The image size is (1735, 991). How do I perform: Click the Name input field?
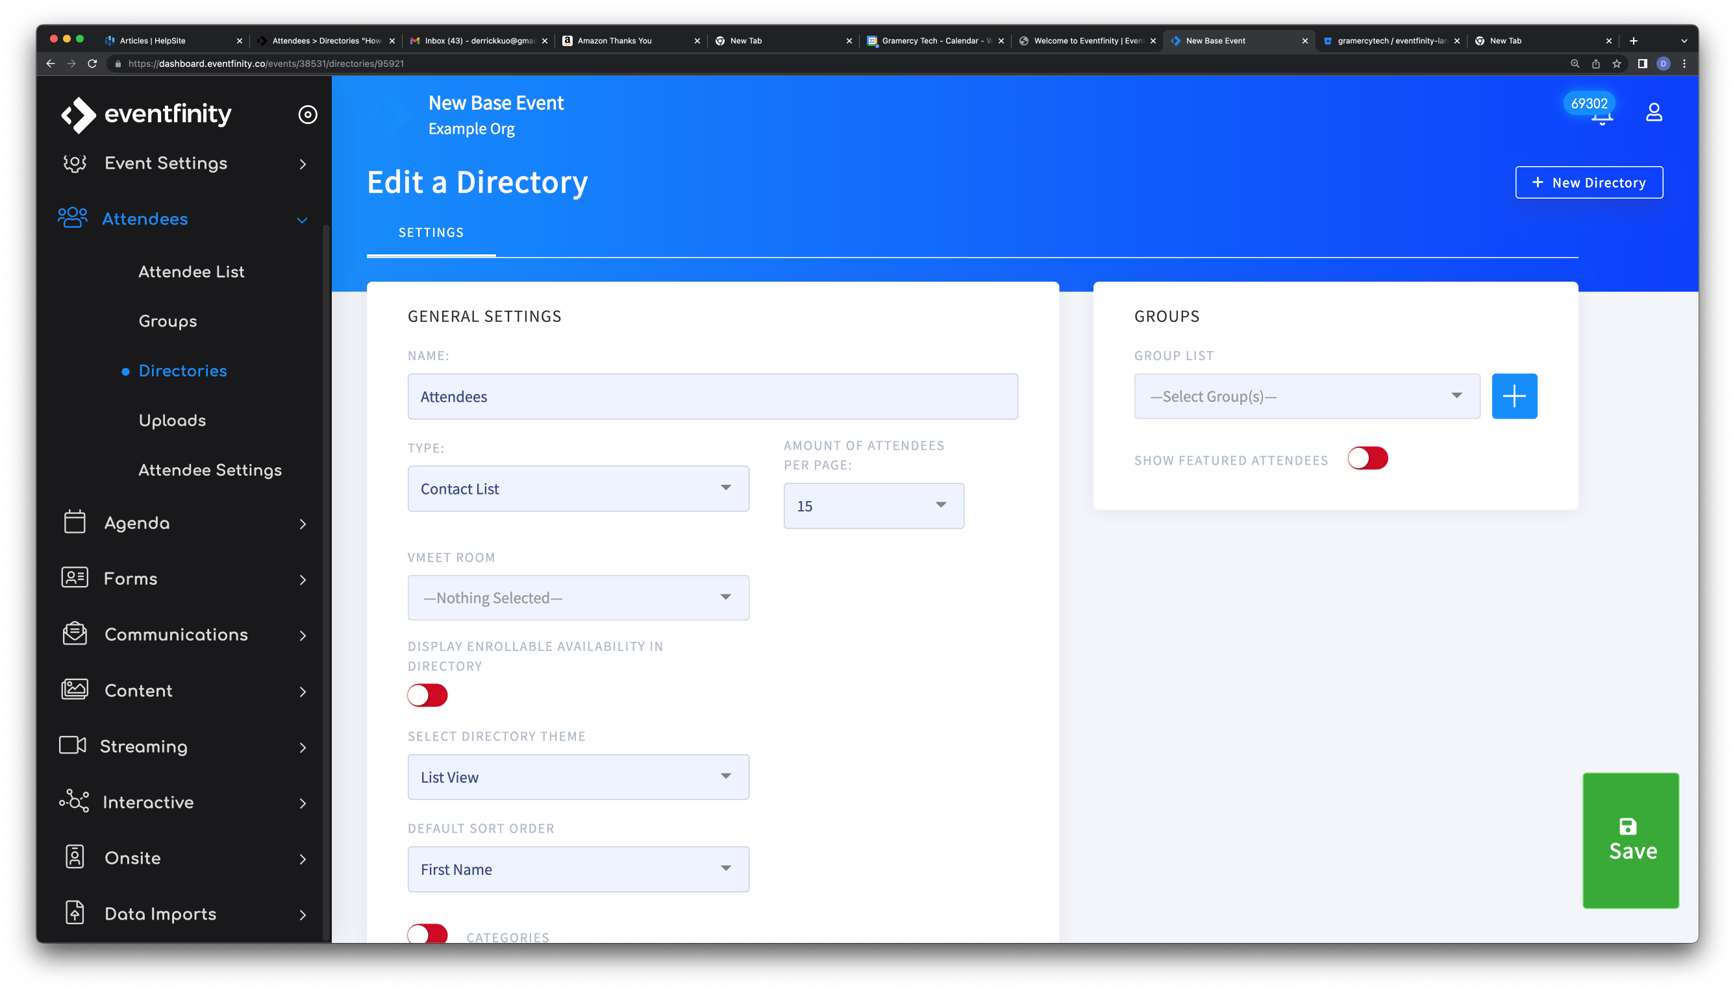(x=712, y=396)
